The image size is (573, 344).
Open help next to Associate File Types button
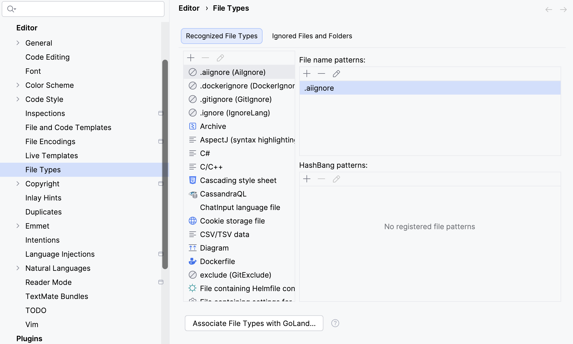[335, 323]
